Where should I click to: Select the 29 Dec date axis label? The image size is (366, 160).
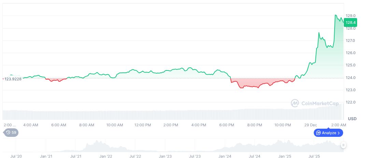pos(311,125)
